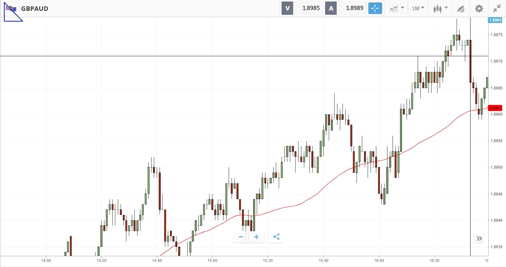Click the A buy button
The image size is (506, 267).
point(331,8)
